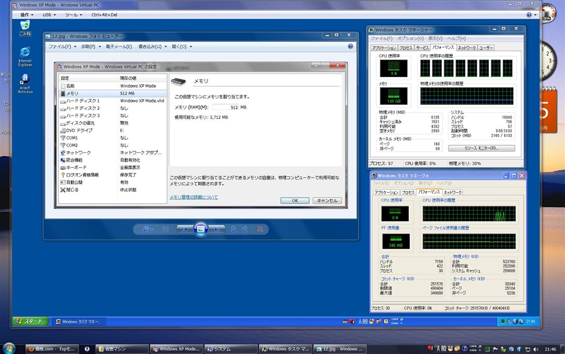Click the Action Center flag icon in tray
The image size is (565, 354).
pyautogui.click(x=495, y=349)
